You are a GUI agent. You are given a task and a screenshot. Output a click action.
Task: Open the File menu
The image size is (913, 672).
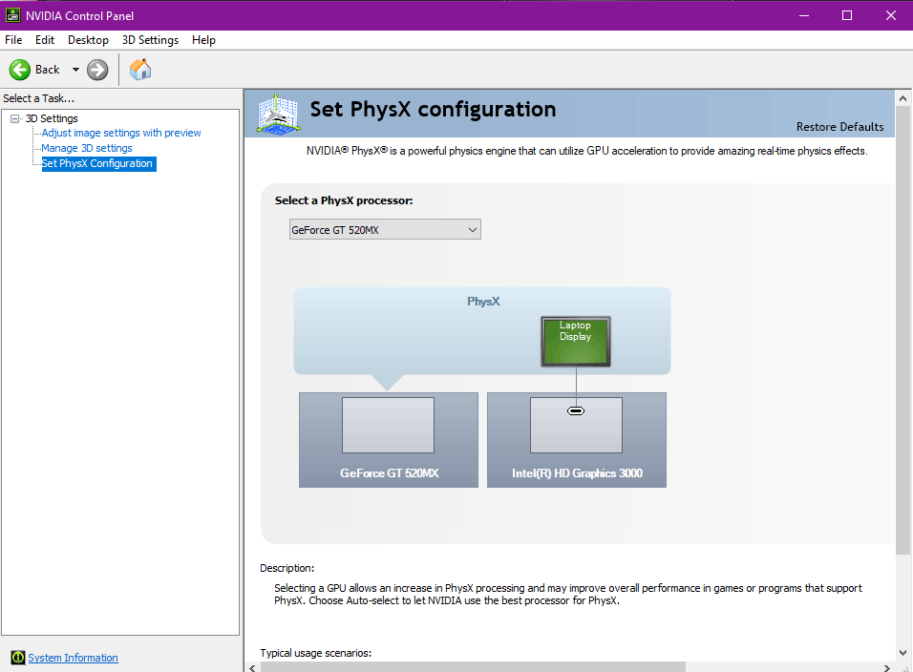[13, 40]
